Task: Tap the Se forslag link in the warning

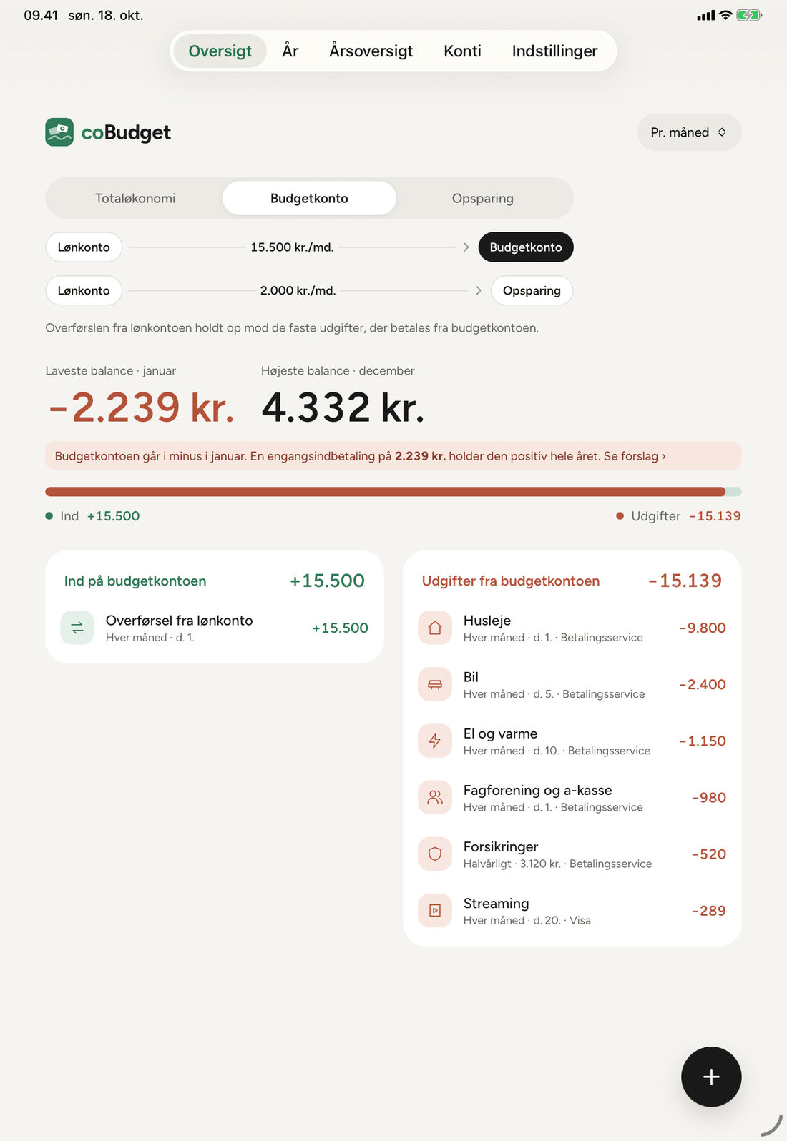Action: (635, 456)
